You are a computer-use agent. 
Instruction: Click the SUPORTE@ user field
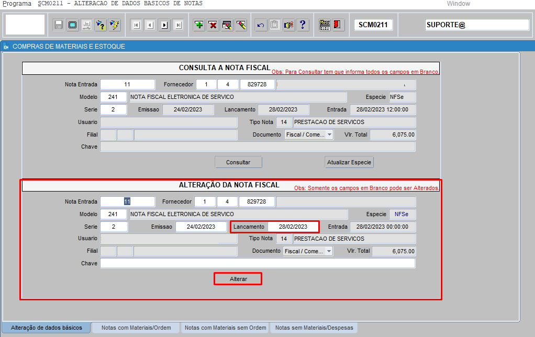coord(477,25)
